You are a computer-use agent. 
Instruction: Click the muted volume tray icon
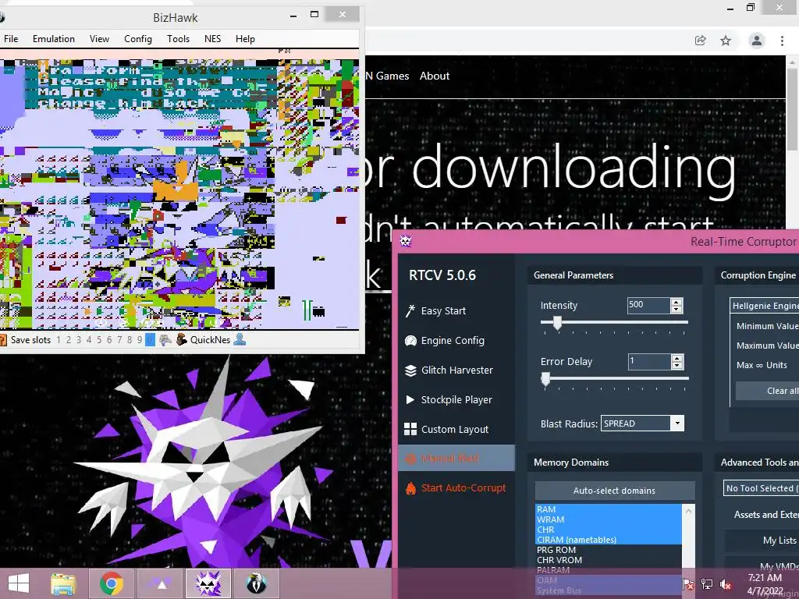[726, 584]
